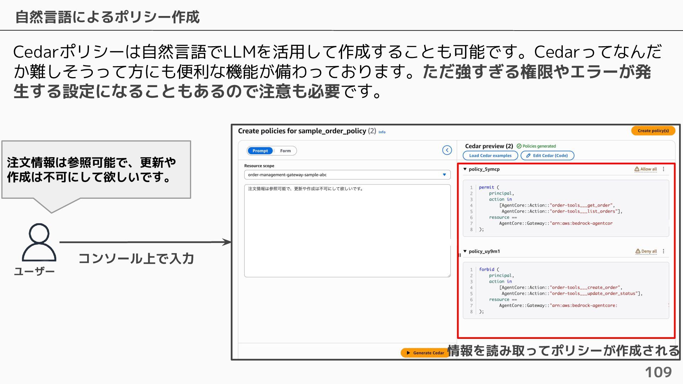Click the forbid policy code block
This screenshot has width=683, height=384.
click(566, 290)
